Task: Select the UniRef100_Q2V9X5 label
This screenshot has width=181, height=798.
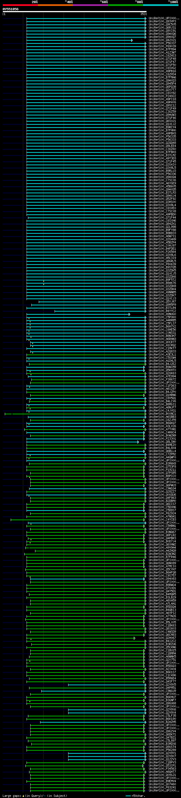Action: click(x=162, y=684)
